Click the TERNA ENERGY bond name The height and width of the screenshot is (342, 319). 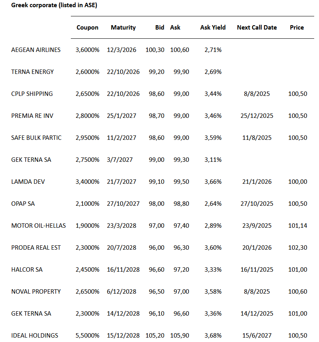(x=32, y=72)
